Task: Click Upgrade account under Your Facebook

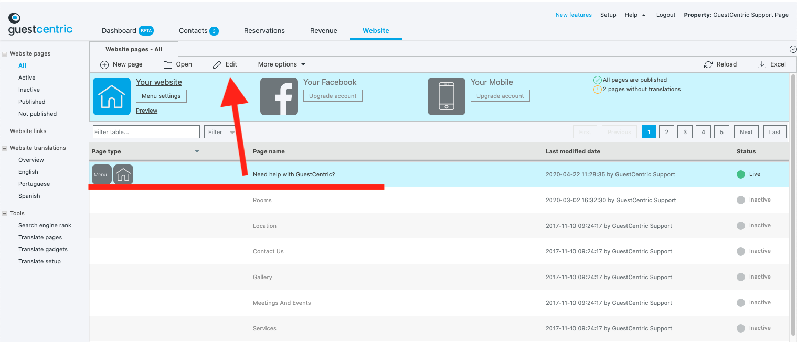Action: pos(333,96)
